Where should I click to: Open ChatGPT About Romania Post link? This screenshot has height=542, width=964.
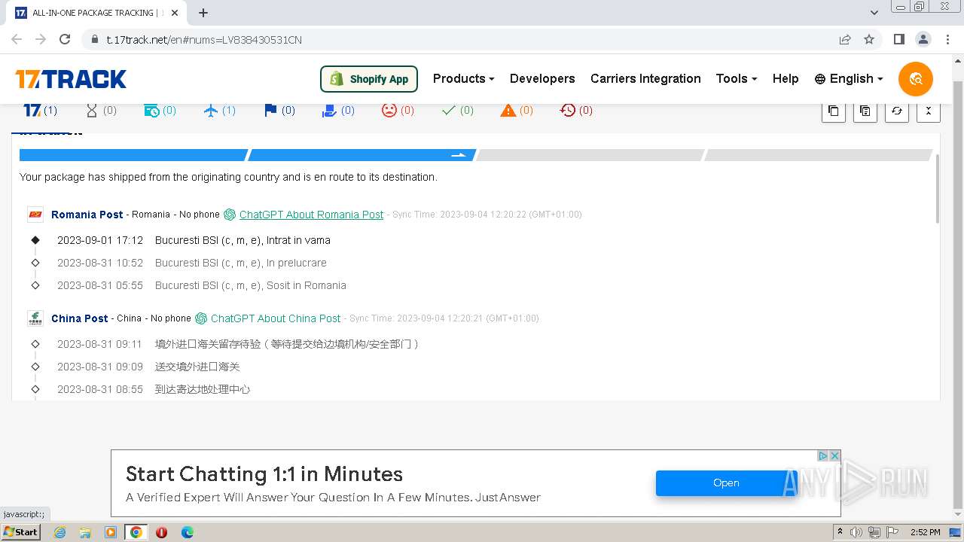(311, 215)
